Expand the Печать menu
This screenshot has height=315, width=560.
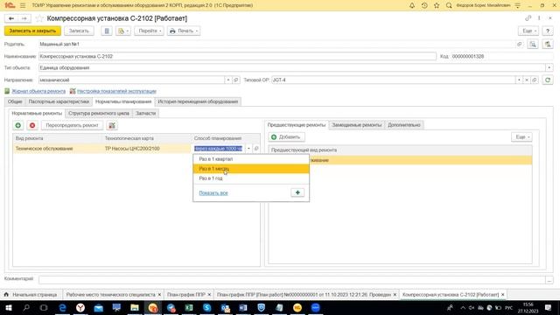[184, 31]
